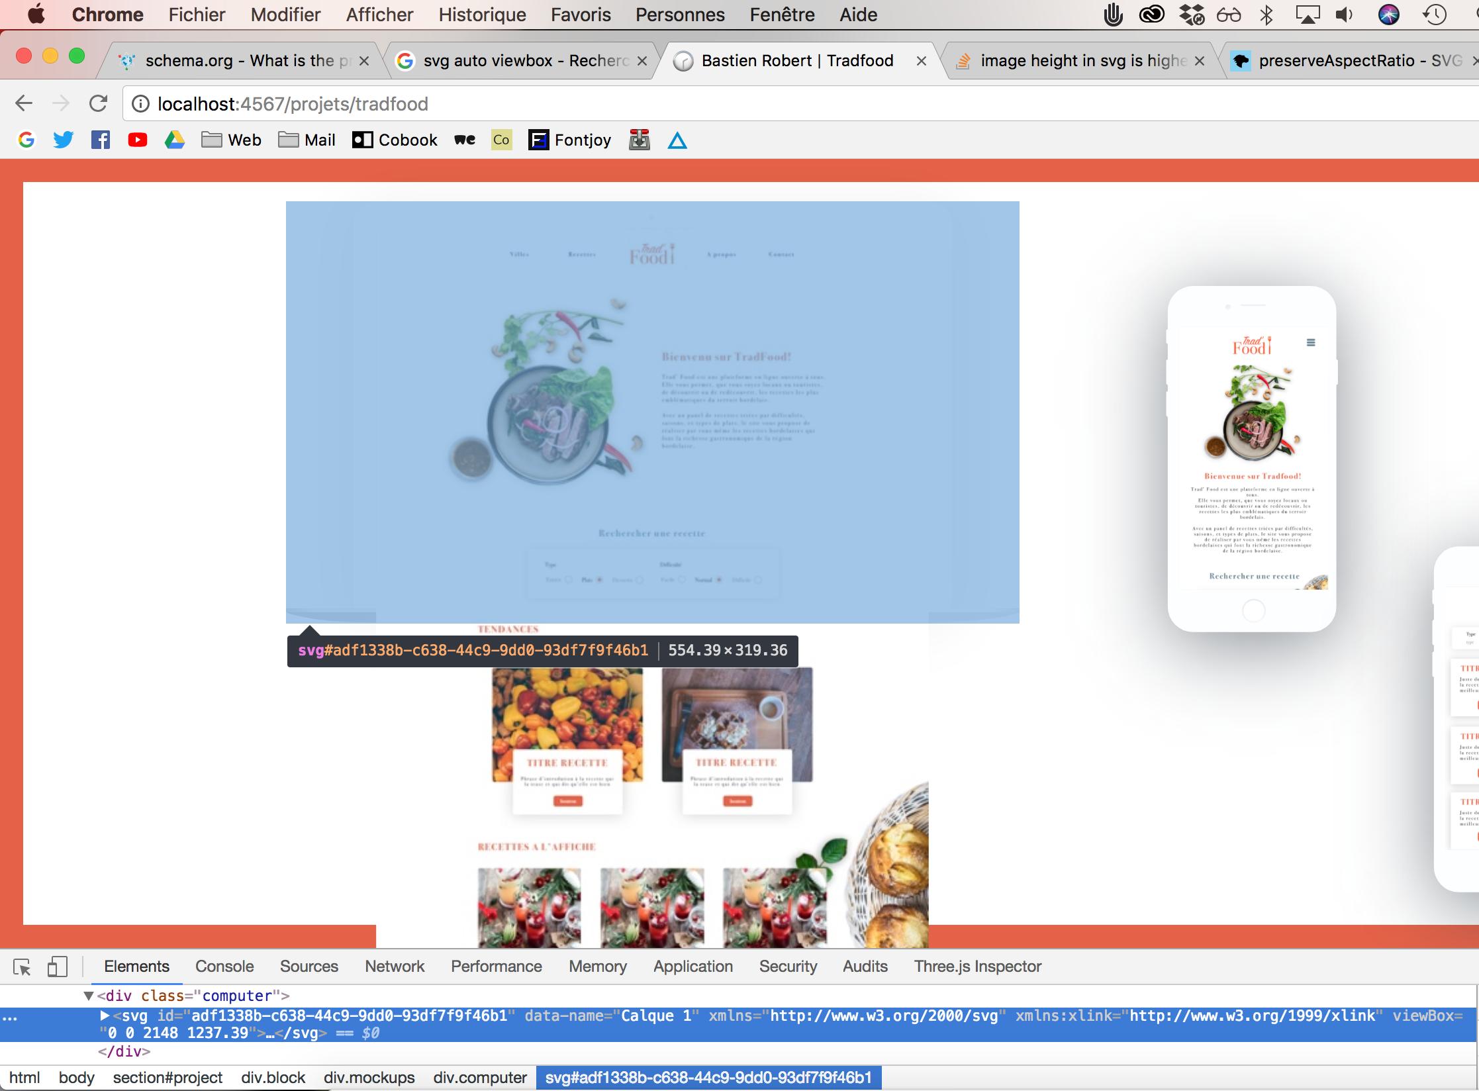Open bookmark icon right of Fontjoy

pyautogui.click(x=639, y=140)
